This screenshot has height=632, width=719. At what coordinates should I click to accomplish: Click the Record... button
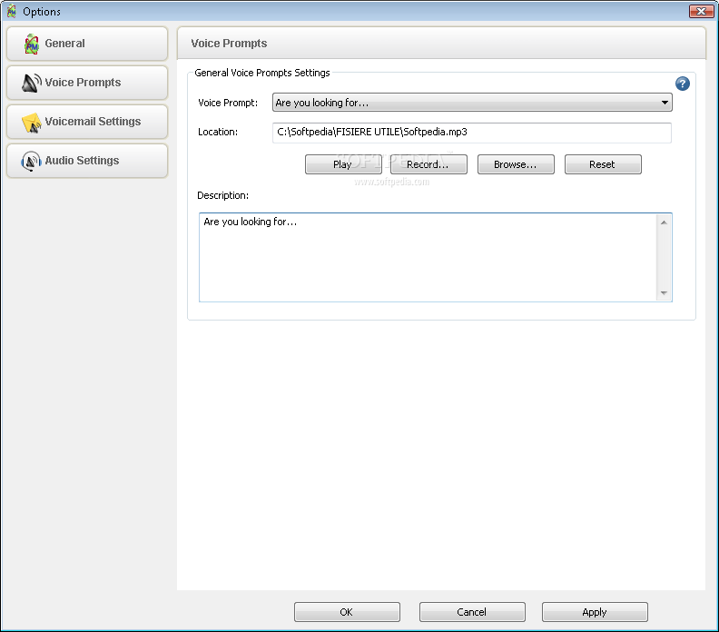pos(428,164)
